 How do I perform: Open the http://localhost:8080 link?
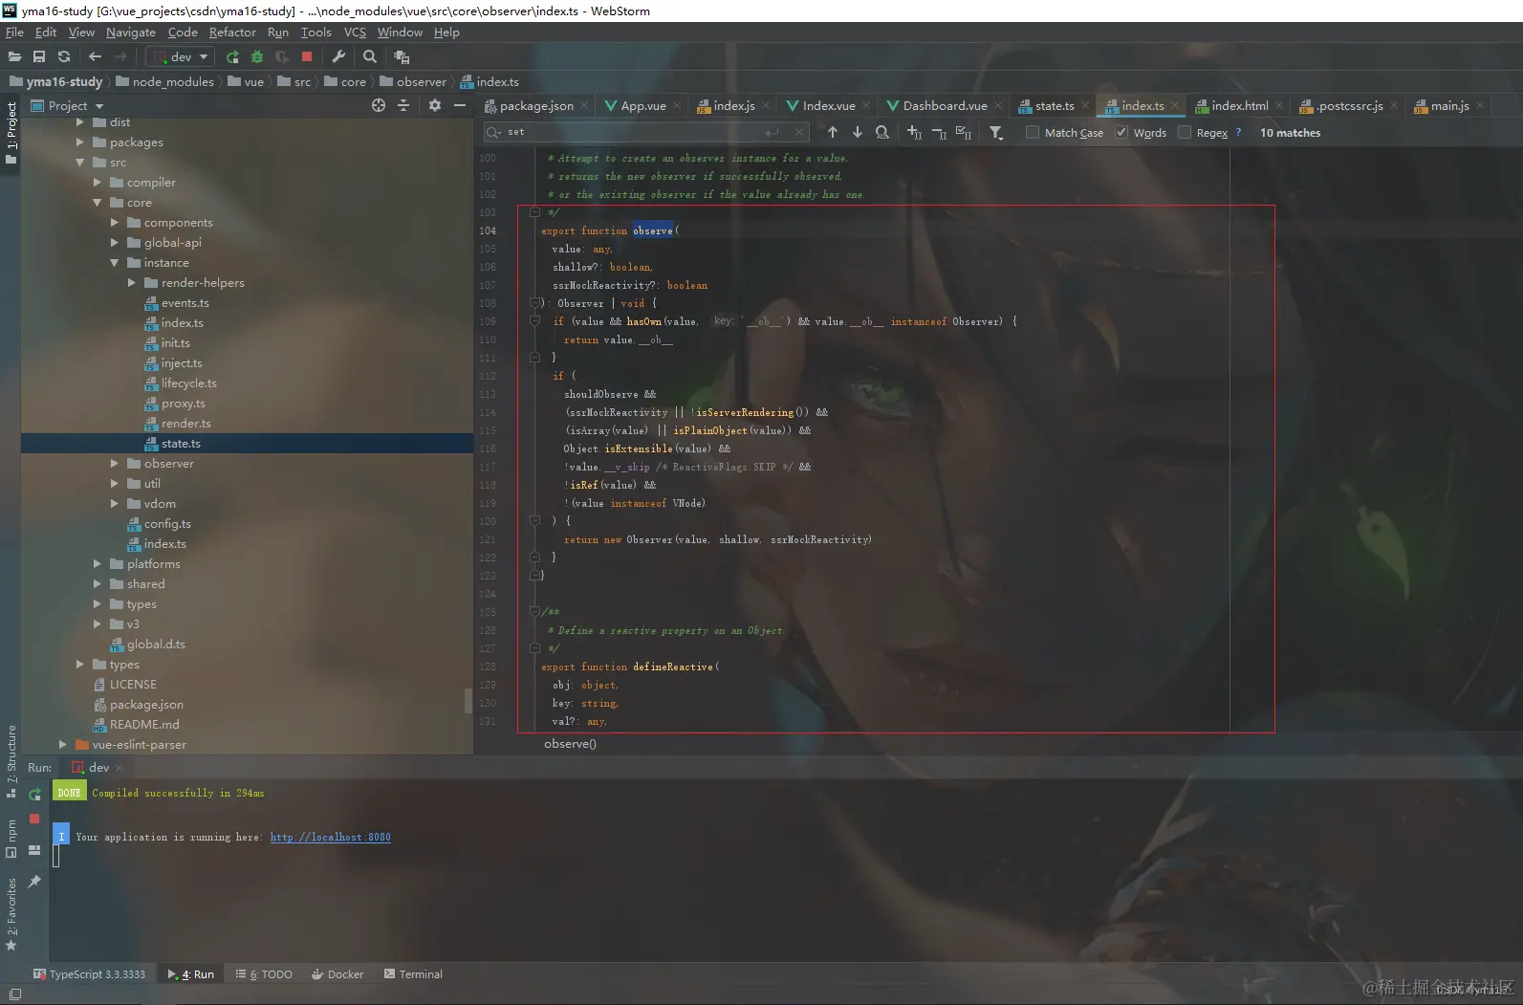pyautogui.click(x=330, y=837)
